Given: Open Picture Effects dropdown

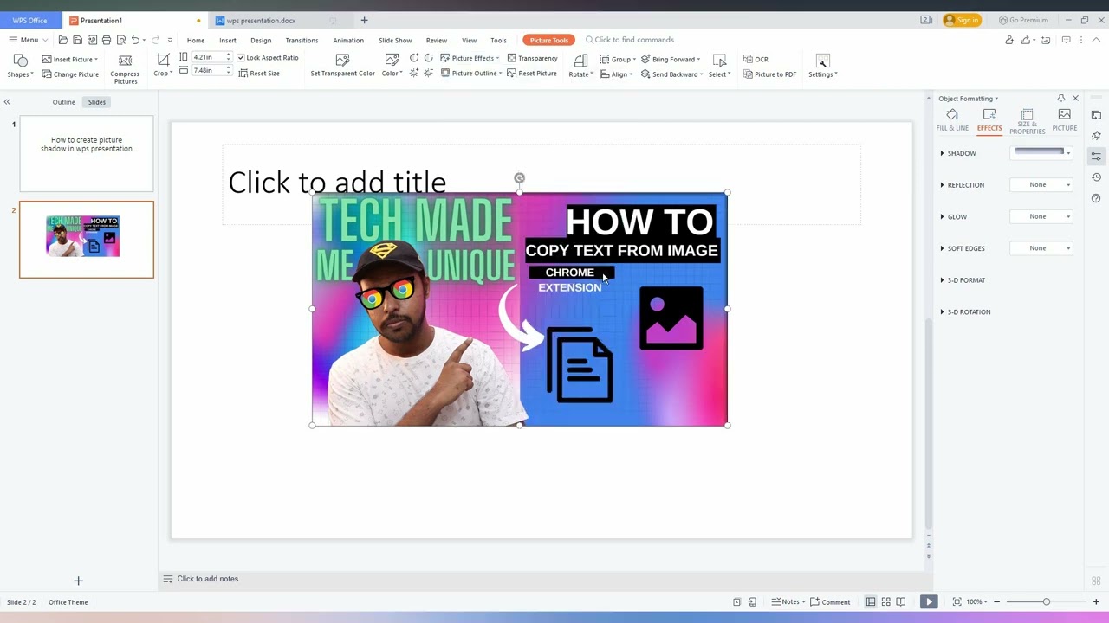Looking at the screenshot, I should [x=470, y=58].
